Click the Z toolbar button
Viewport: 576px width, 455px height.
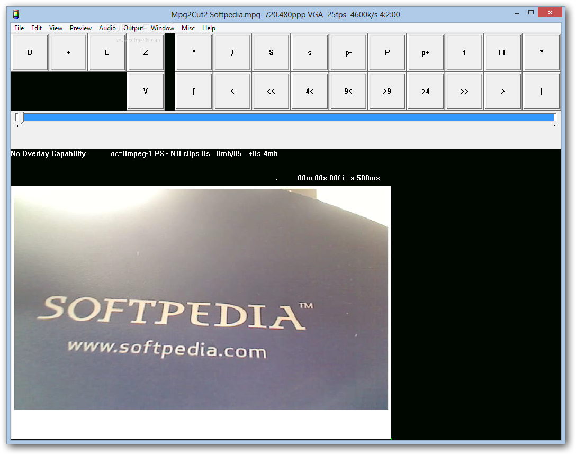coord(146,52)
